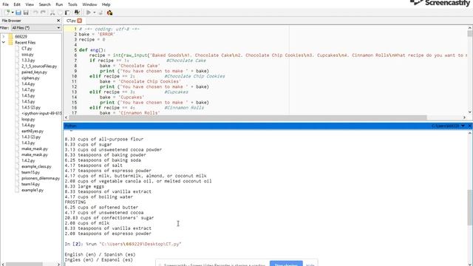Open the All Files filter dropdown
The height and width of the screenshot is (266, 473).
pyautogui.click(x=36, y=28)
